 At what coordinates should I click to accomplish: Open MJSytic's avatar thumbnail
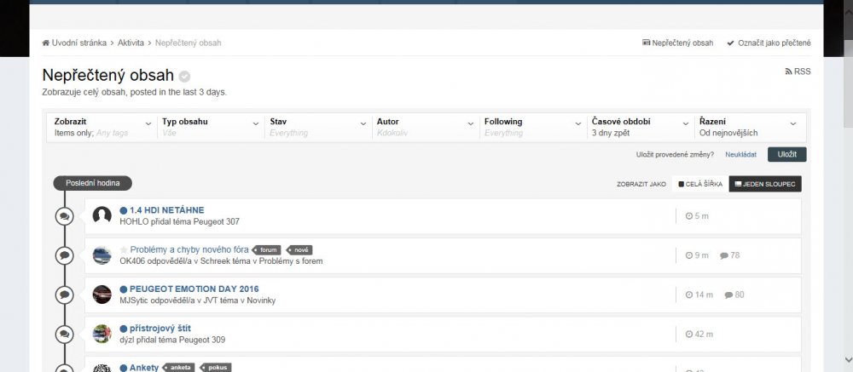[x=102, y=295]
